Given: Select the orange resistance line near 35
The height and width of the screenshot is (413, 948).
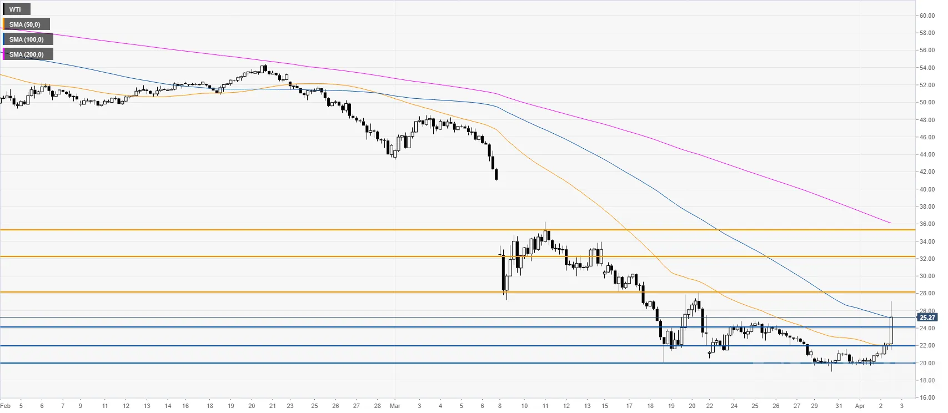Looking at the screenshot, I should pos(457,230).
